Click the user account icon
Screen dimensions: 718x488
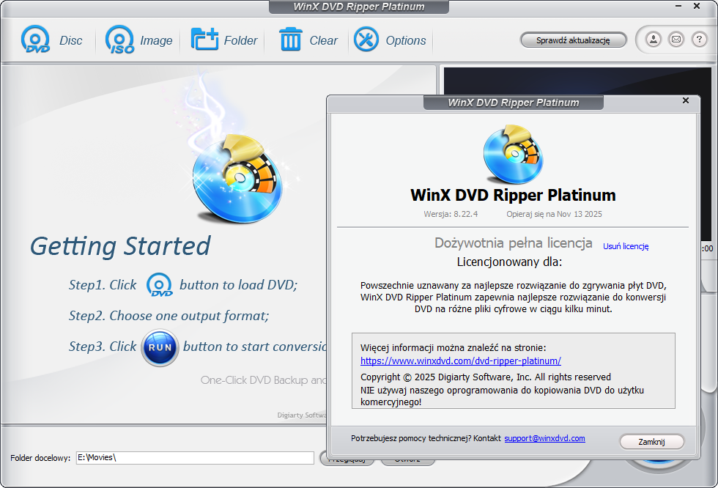654,40
